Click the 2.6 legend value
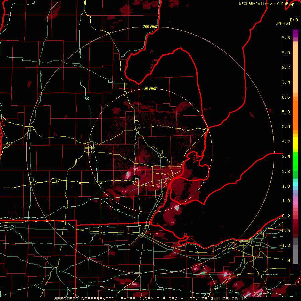The width and height of the screenshot is (301, 301). (x=286, y=172)
